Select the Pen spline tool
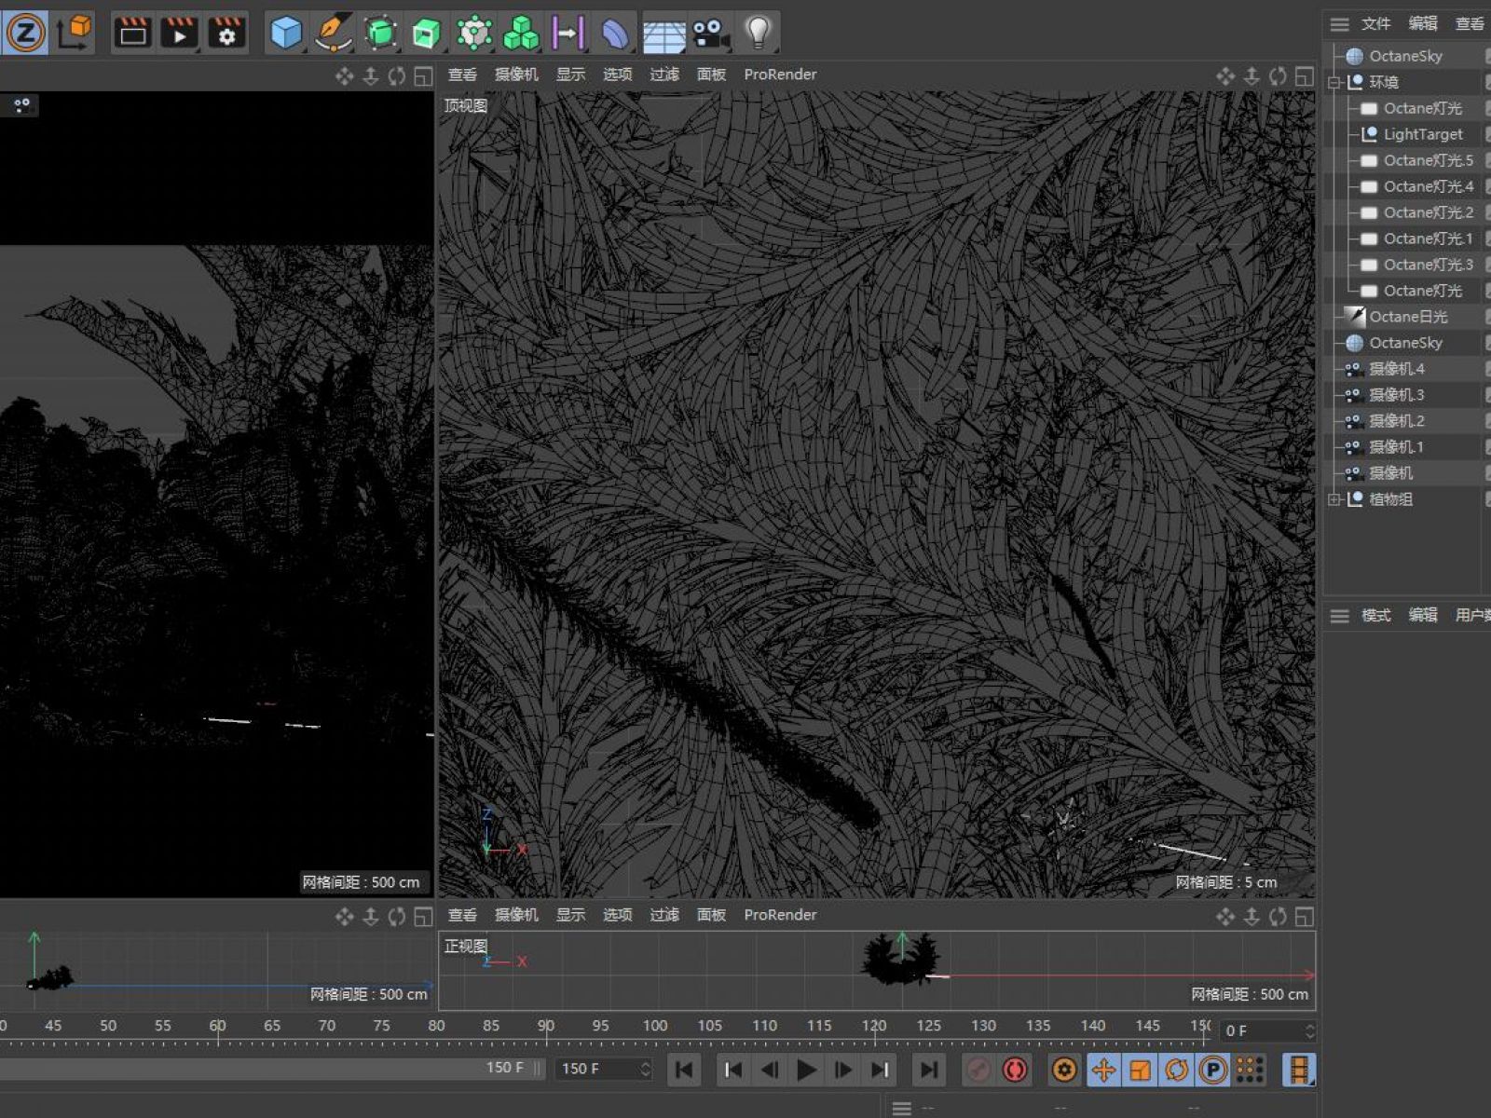1491x1118 pixels. pyautogui.click(x=333, y=34)
